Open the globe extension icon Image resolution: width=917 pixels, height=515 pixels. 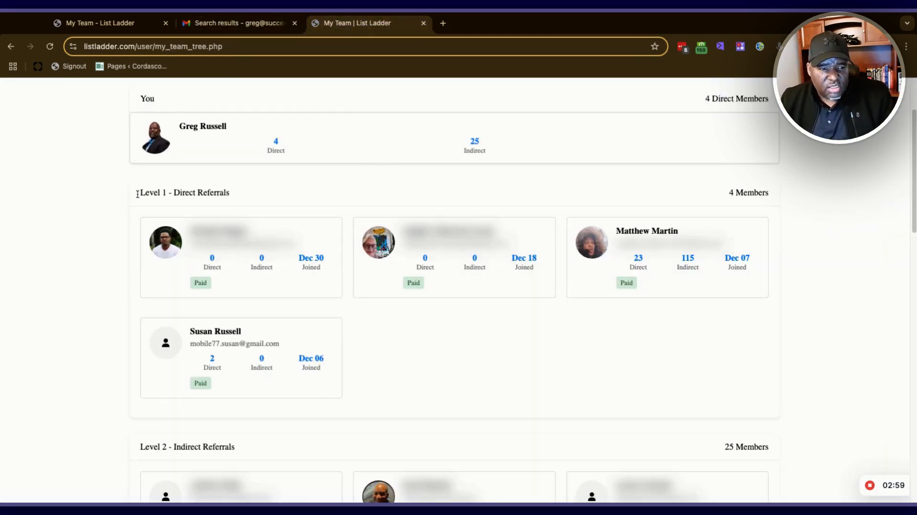coord(760,46)
